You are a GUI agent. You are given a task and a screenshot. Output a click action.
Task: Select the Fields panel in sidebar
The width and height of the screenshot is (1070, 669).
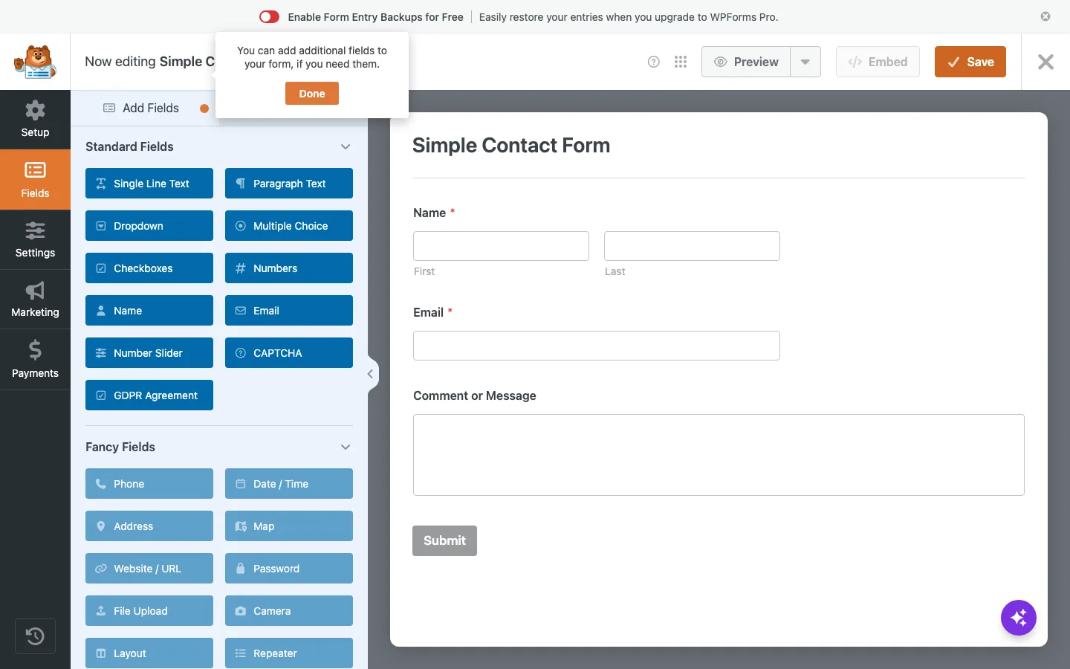35,180
